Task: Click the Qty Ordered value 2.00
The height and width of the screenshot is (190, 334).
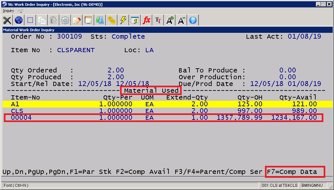Action: [x=116, y=70]
